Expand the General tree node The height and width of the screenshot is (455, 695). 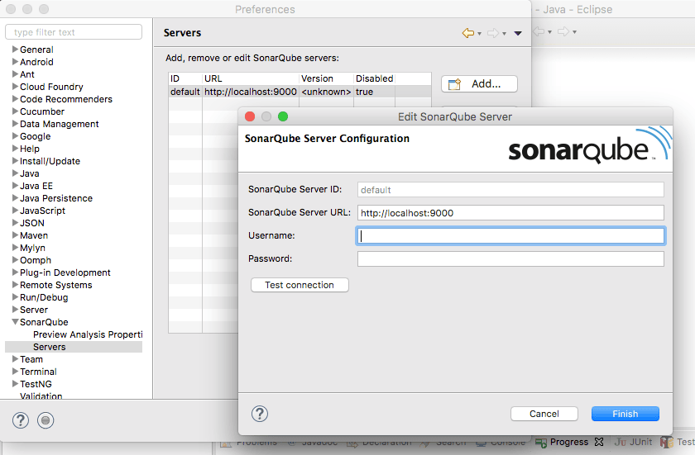(x=15, y=49)
